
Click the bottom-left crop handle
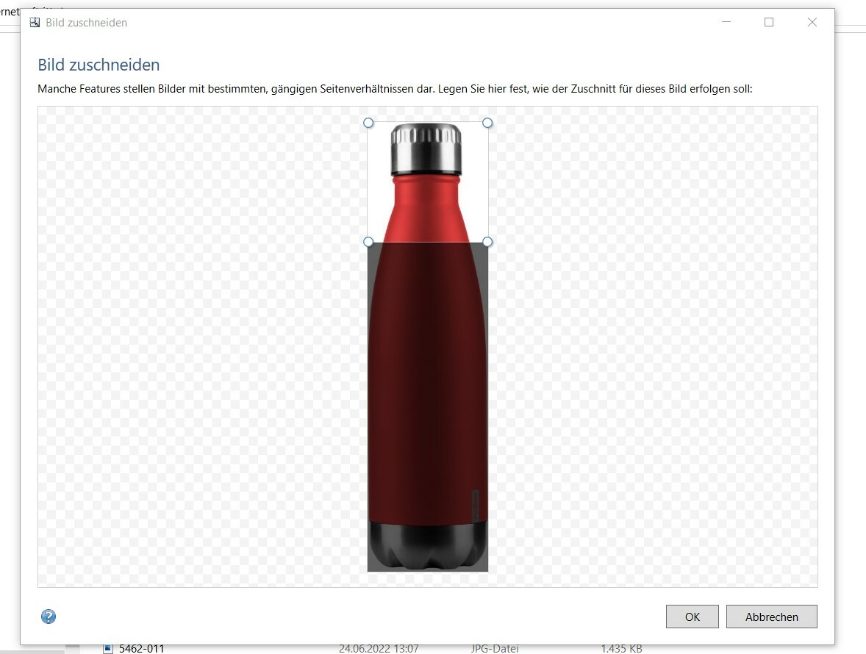click(368, 242)
